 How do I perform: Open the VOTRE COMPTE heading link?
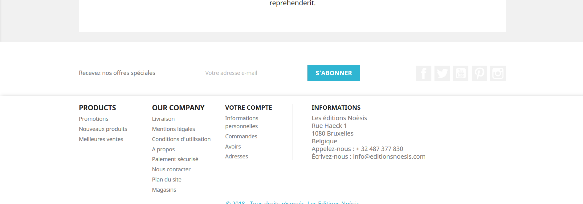(x=248, y=108)
